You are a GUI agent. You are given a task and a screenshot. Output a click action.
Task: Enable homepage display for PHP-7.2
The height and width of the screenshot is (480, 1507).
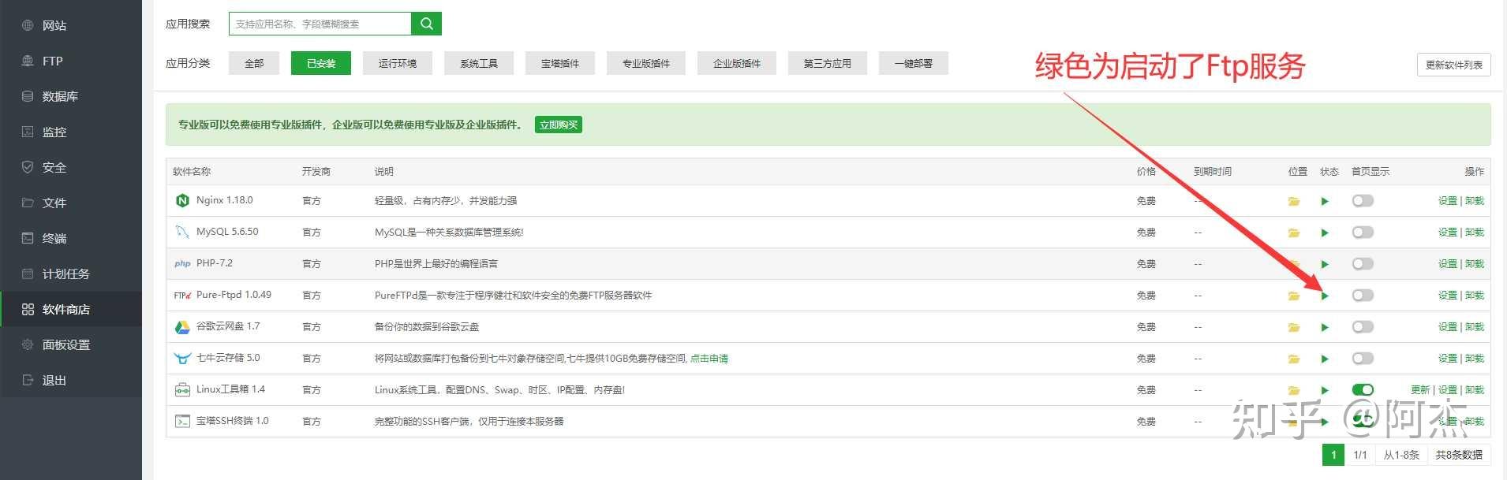coord(1363,264)
